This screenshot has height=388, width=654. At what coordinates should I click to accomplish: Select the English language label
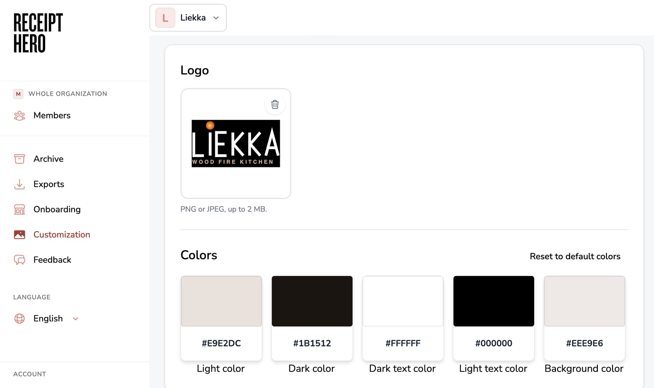tap(48, 319)
